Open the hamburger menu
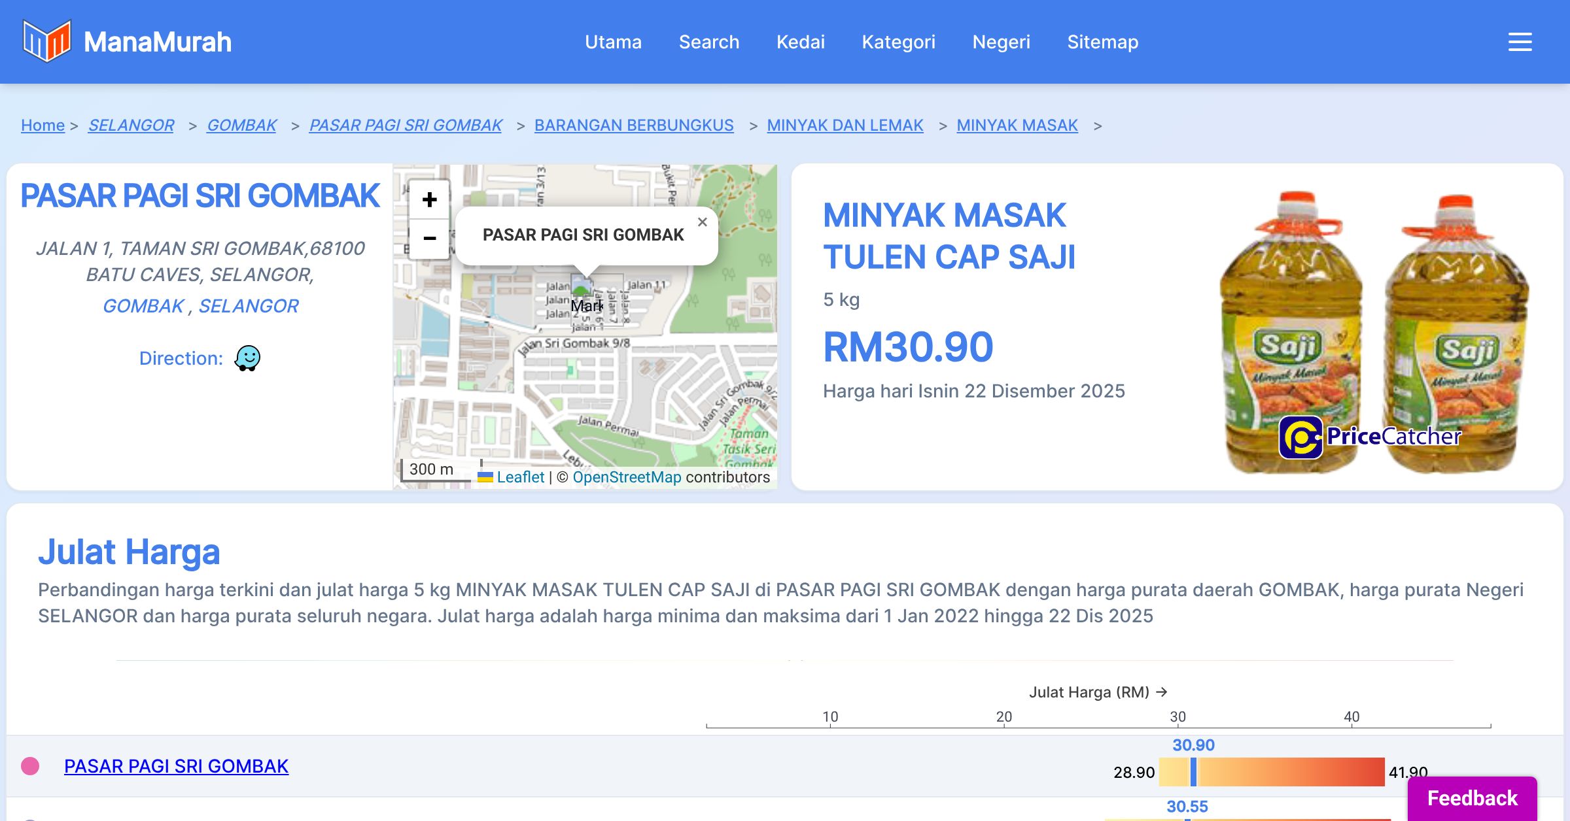1570x821 pixels. coord(1520,42)
